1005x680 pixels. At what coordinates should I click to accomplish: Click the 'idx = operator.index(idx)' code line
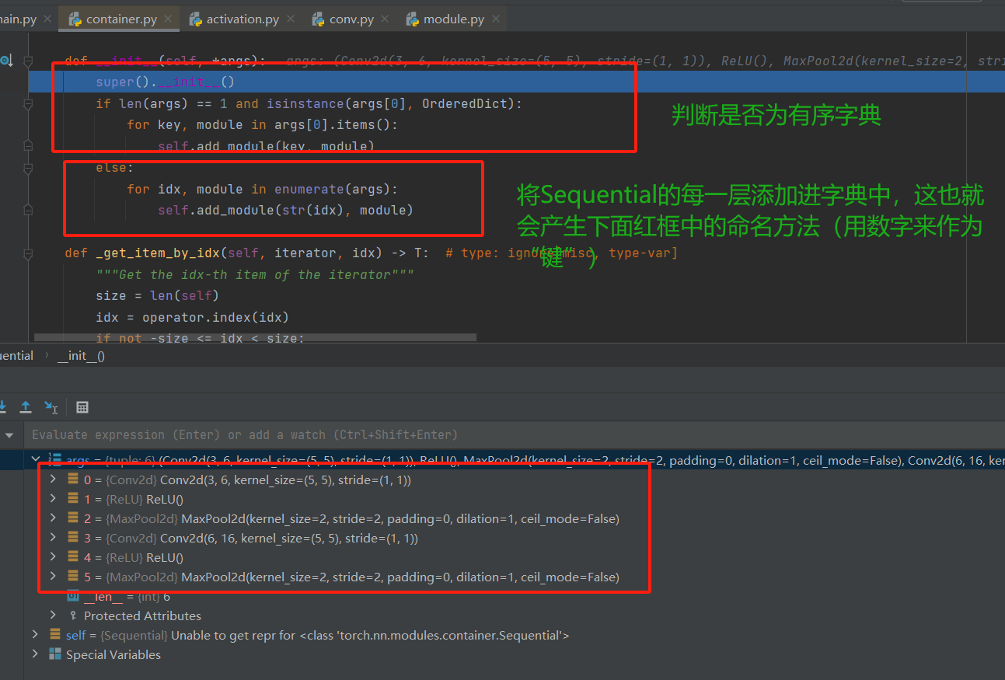(x=192, y=317)
